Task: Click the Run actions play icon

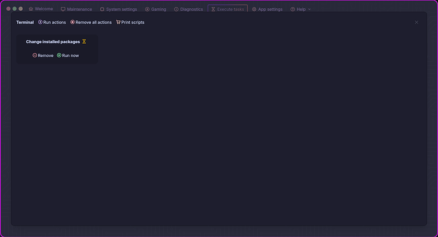Action: pos(40,22)
